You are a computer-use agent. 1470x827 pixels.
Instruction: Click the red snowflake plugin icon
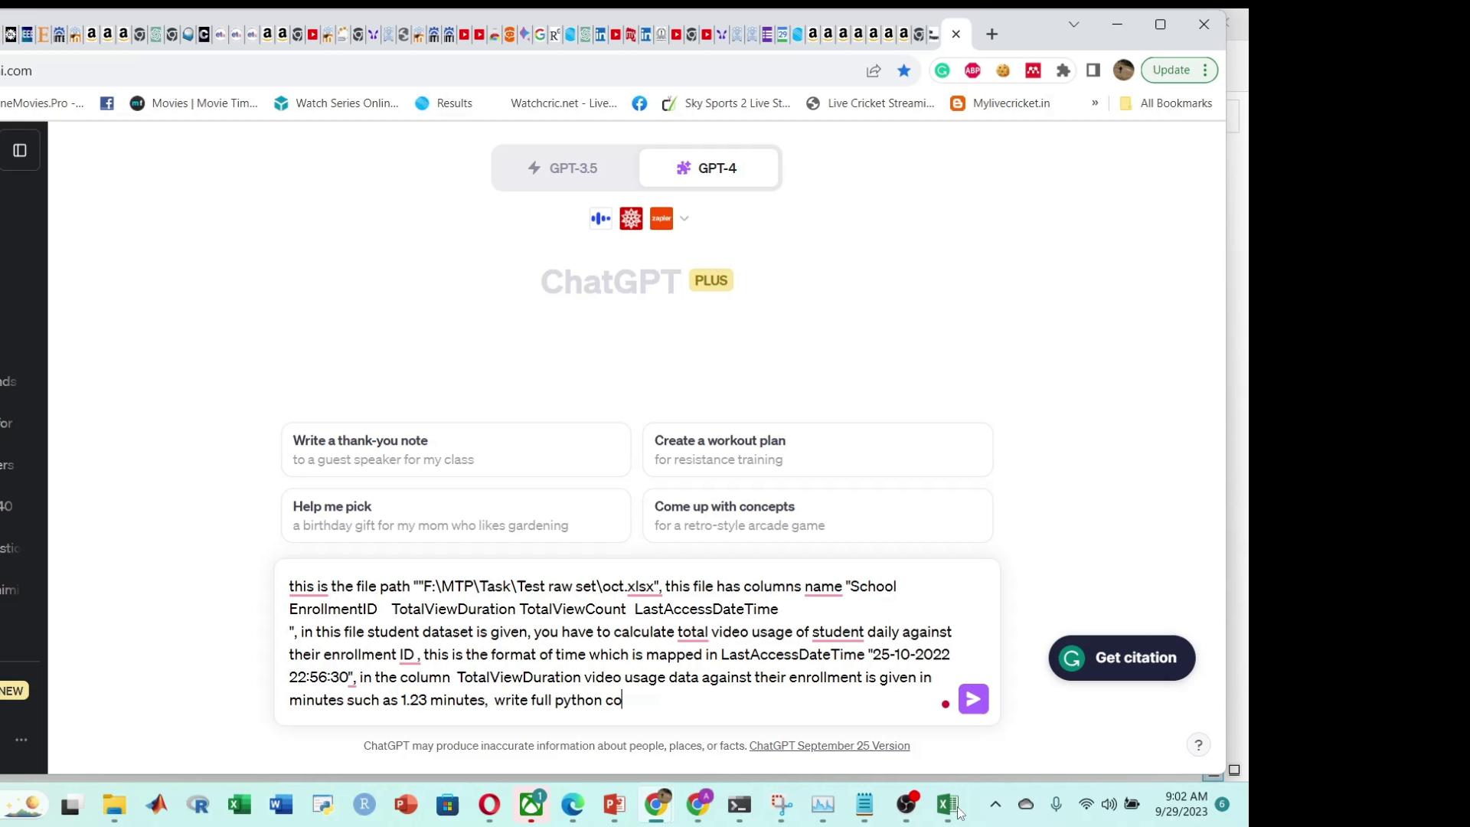tap(631, 219)
